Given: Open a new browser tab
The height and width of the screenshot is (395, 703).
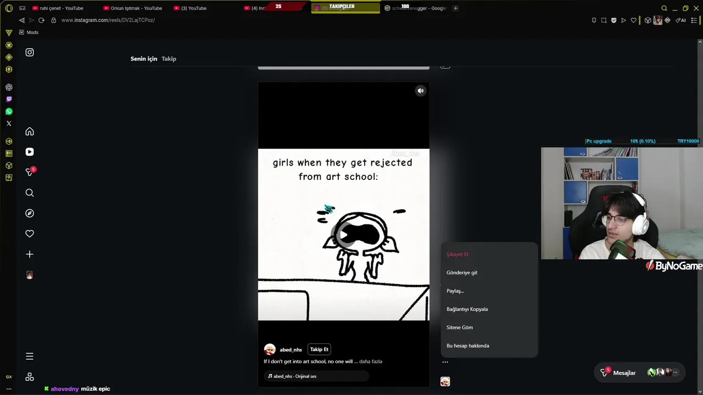Looking at the screenshot, I should tap(455, 8).
